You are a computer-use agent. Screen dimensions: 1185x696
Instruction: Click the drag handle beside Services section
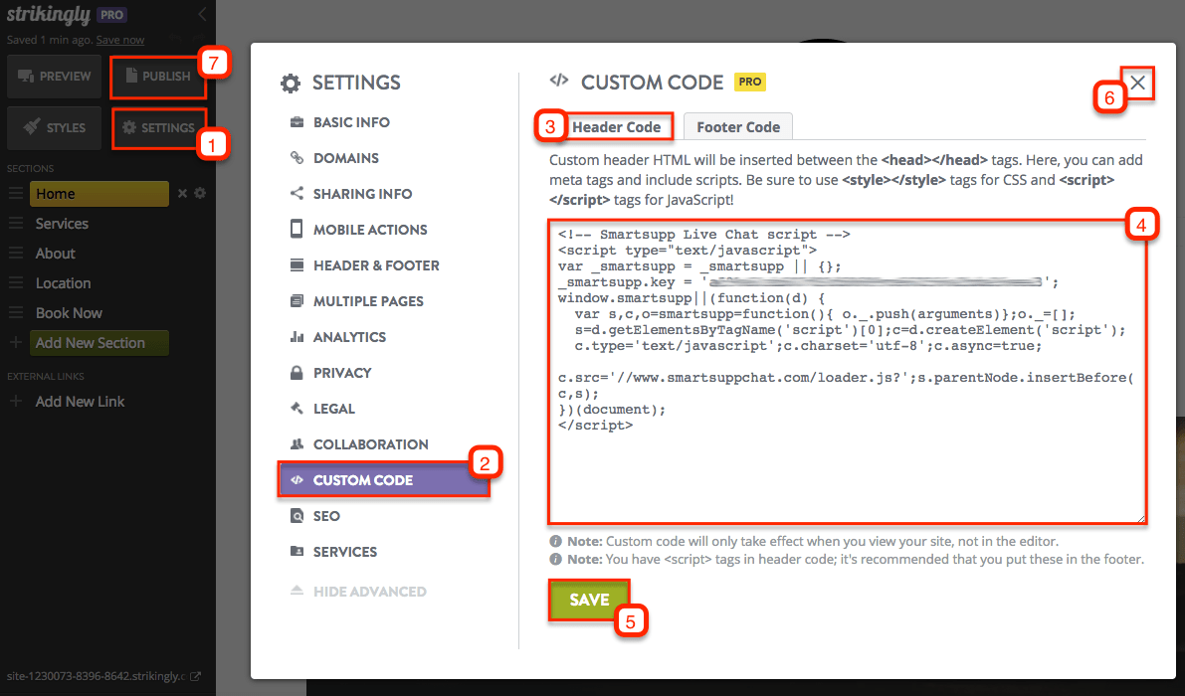16,224
